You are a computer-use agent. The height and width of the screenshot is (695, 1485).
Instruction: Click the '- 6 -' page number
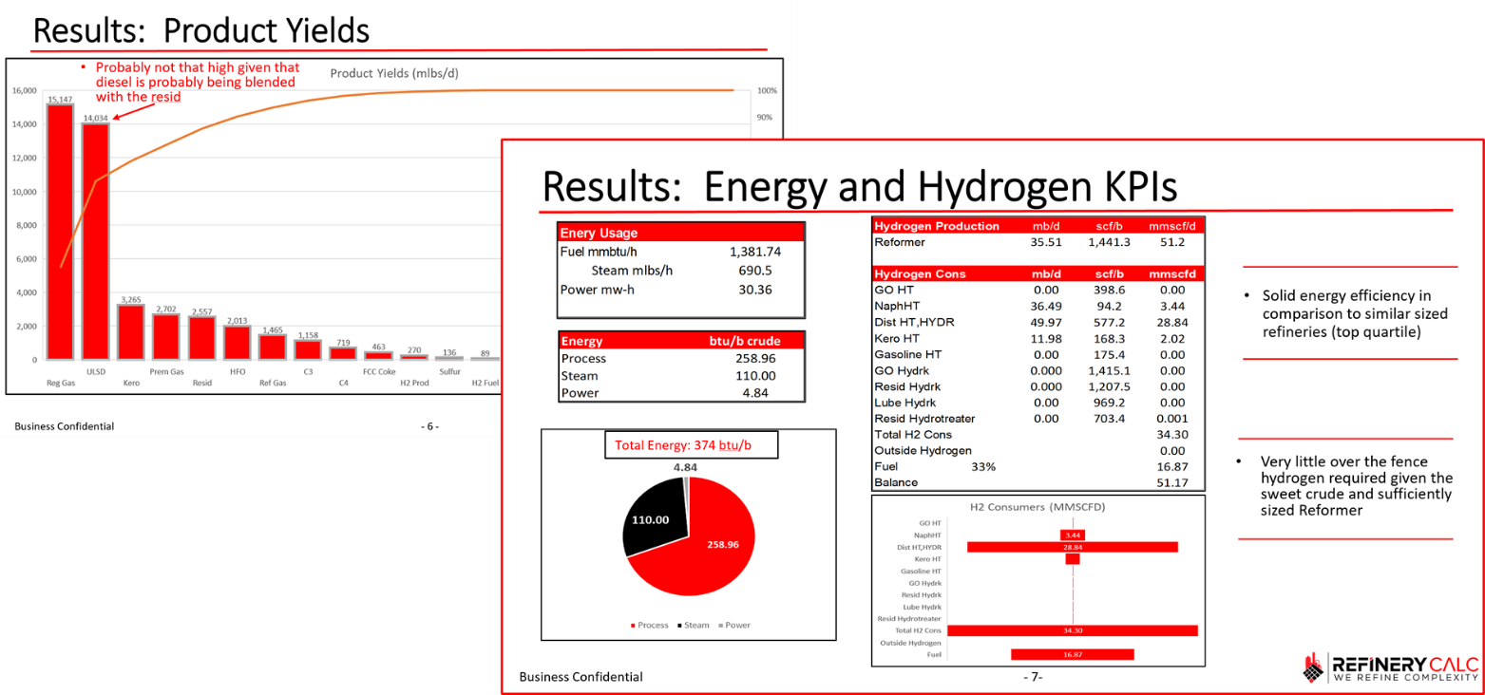point(429,426)
